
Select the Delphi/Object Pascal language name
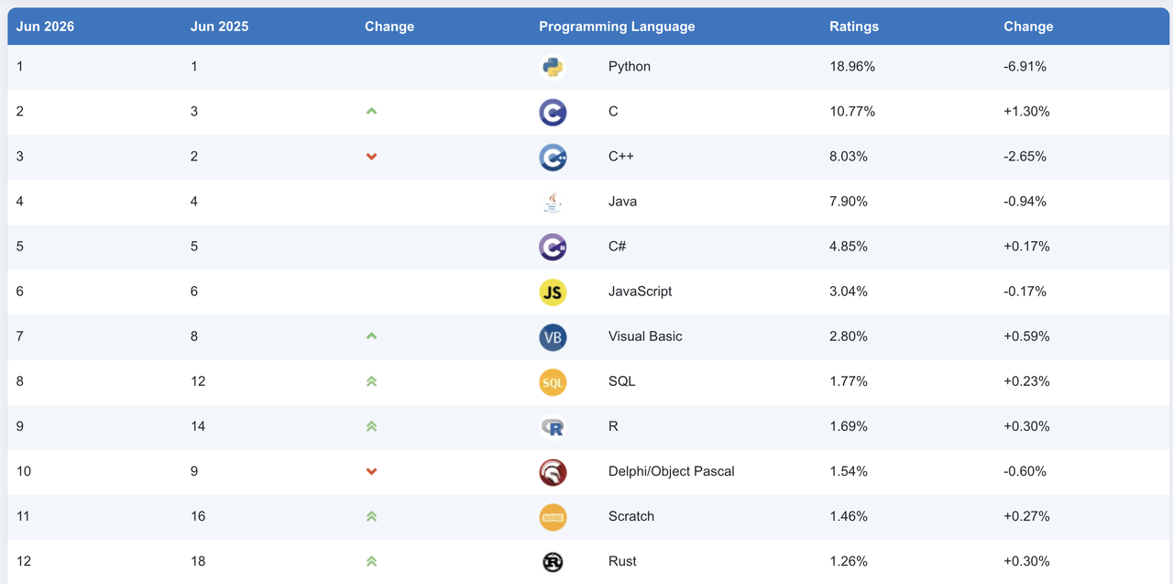672,471
